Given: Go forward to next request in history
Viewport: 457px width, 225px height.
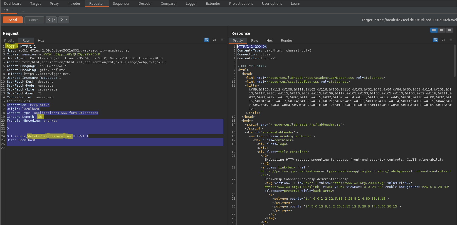Looking at the screenshot, I should point(62,20).
